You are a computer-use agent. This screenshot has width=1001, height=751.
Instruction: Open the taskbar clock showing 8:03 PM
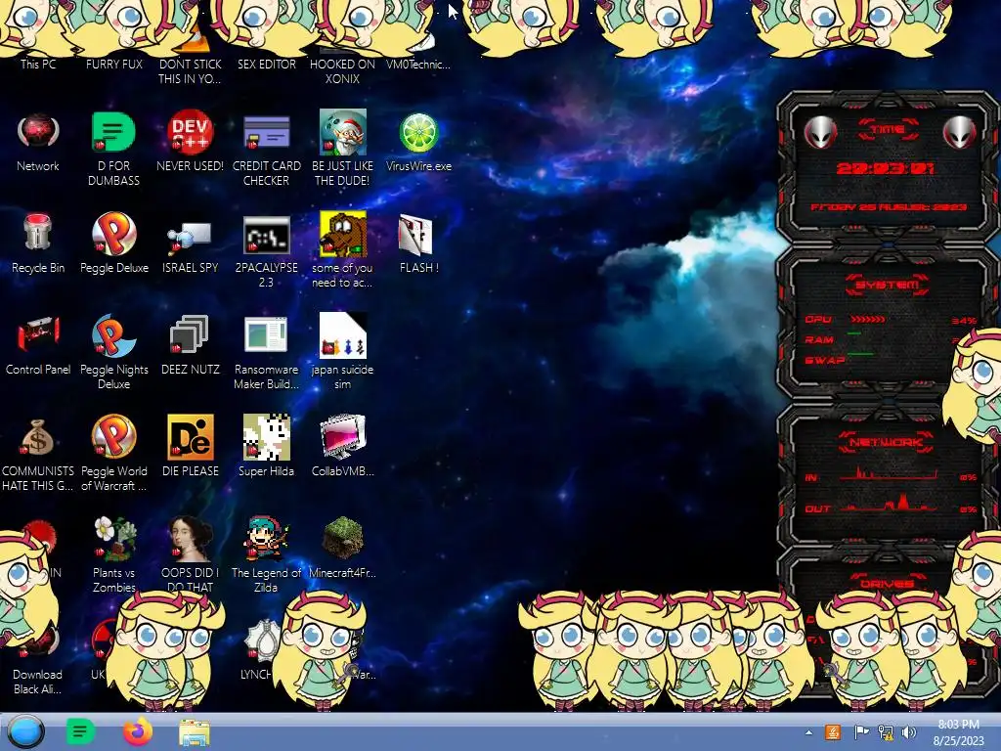point(958,732)
